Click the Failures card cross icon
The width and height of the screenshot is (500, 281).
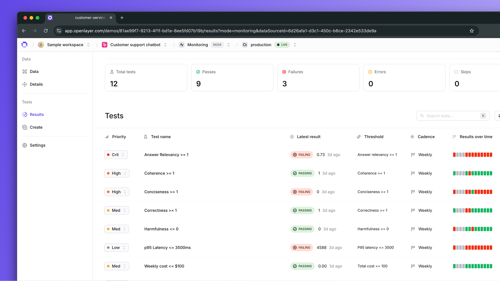pos(284,72)
